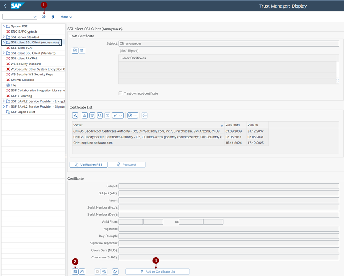344x276 pixels.
Task: Expand the System PSE tree folder
Action: click(x=4, y=27)
